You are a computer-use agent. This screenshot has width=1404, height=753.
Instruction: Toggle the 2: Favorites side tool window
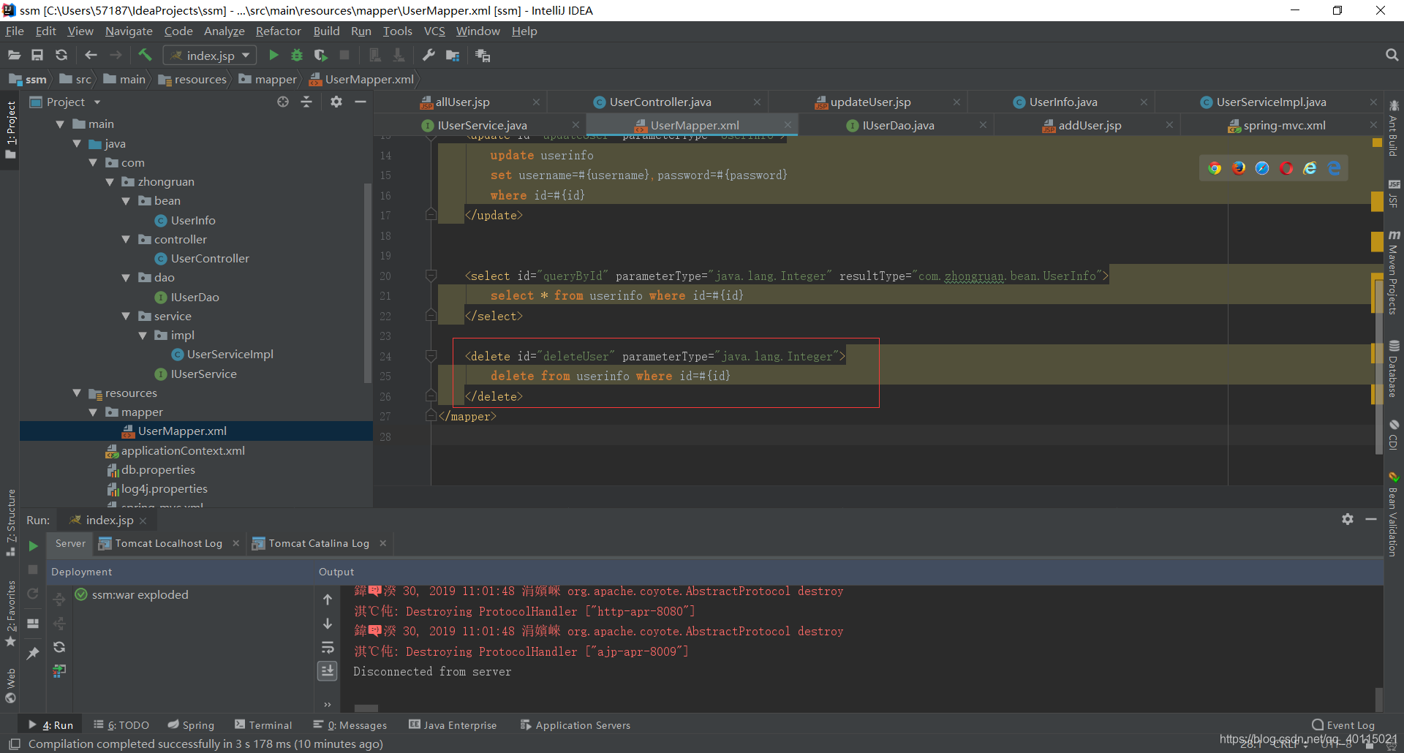pyautogui.click(x=10, y=614)
